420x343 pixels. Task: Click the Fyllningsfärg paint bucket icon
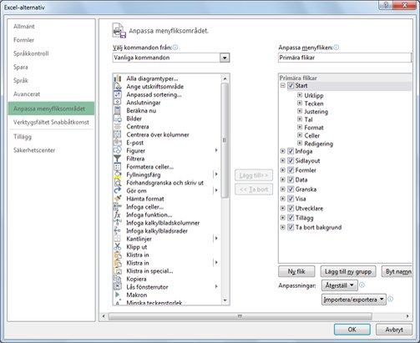[118, 174]
